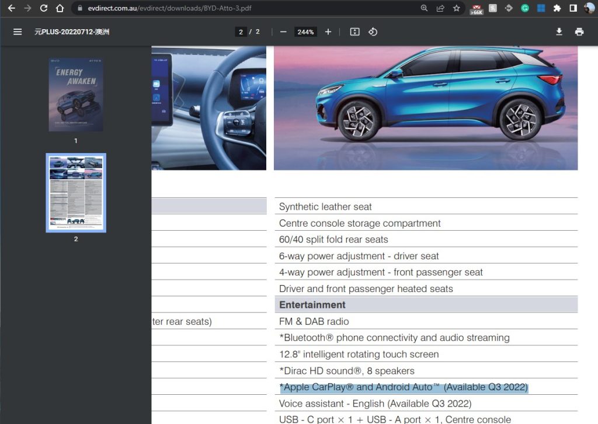598x424 pixels.
Task: Zoom out of the PDF
Action: click(283, 32)
